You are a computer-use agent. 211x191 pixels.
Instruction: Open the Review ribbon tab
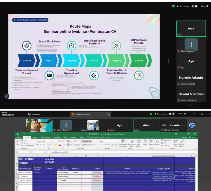click(74, 137)
